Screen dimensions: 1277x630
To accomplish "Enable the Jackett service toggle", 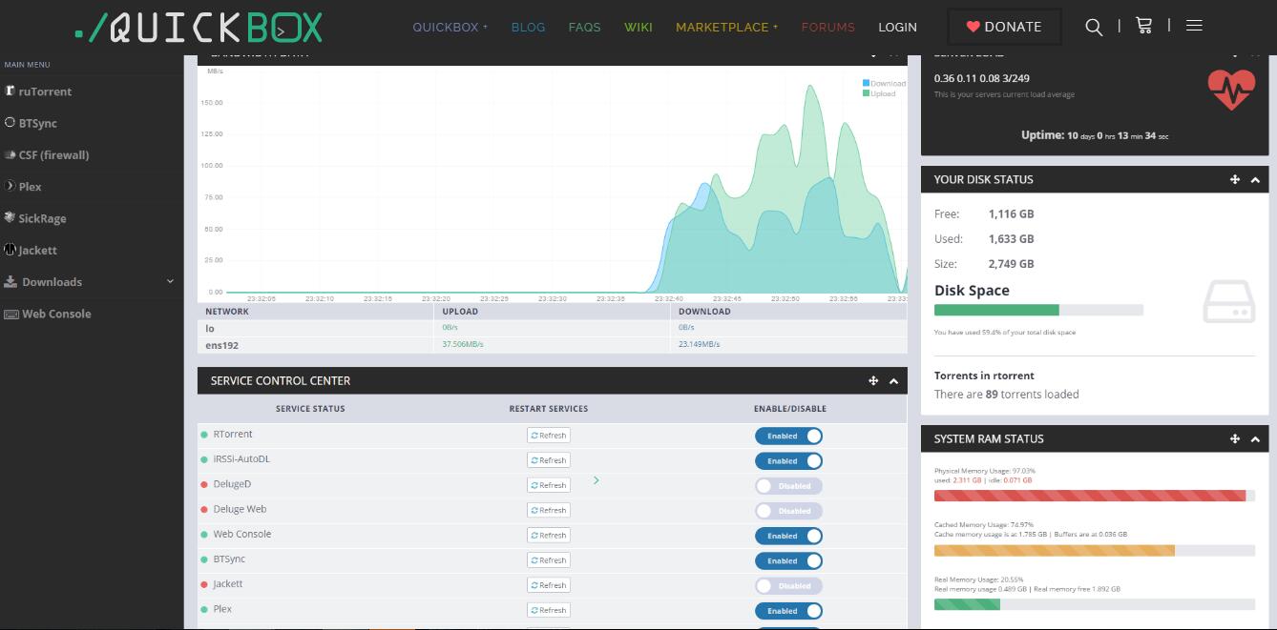I will 788,586.
